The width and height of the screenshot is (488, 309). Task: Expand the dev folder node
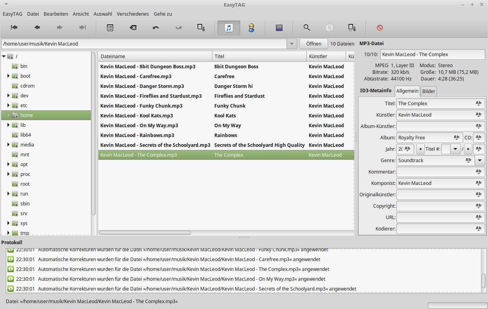point(8,95)
